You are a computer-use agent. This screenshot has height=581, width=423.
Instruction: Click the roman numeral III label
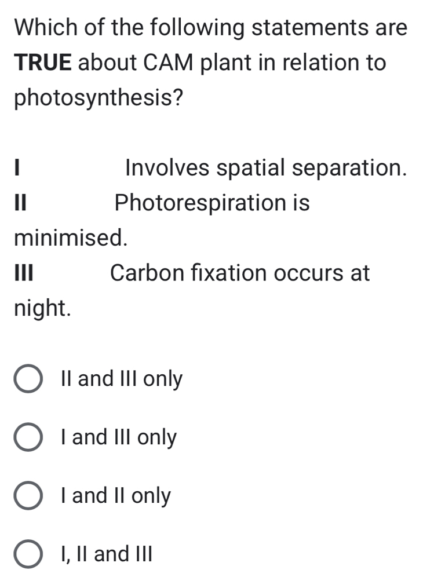[x=23, y=273]
